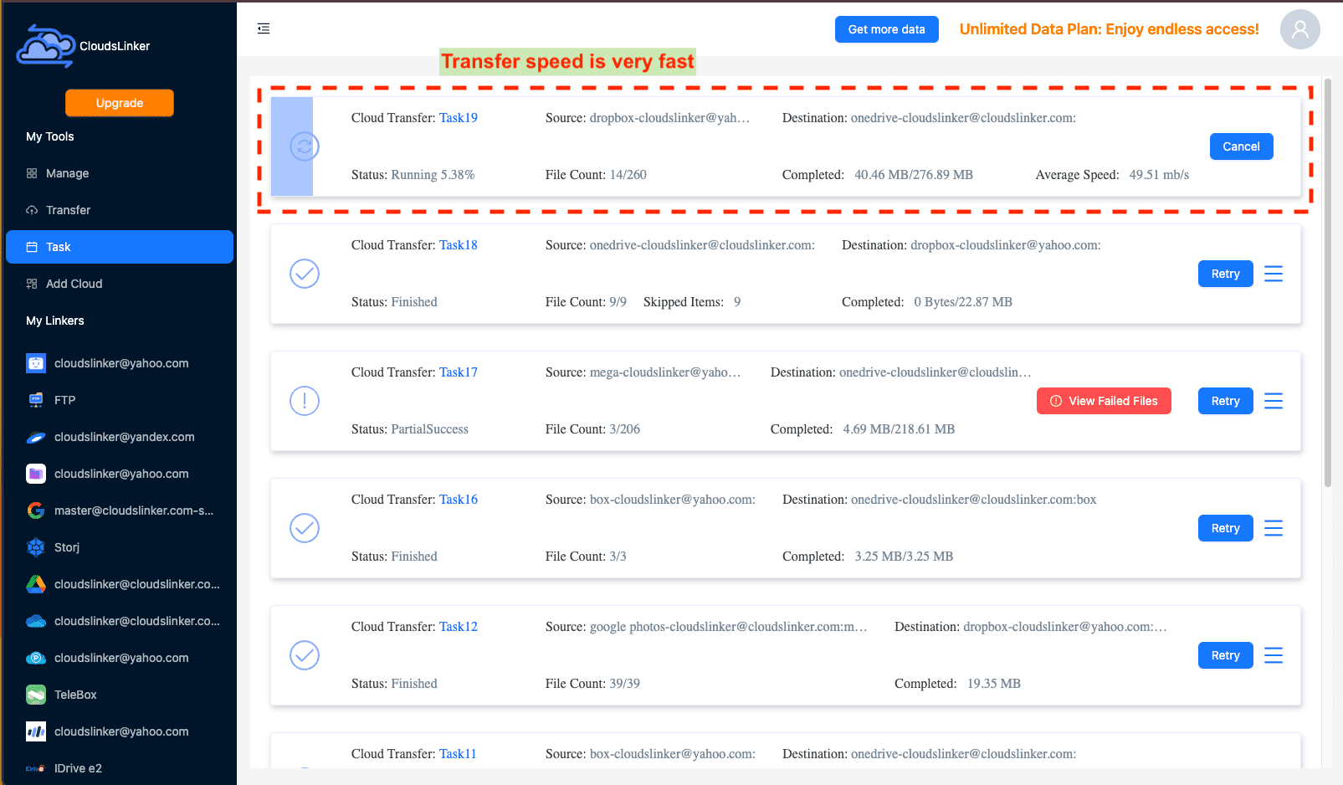Open the Task12 options menu icon
This screenshot has width=1343, height=785.
coord(1274,655)
